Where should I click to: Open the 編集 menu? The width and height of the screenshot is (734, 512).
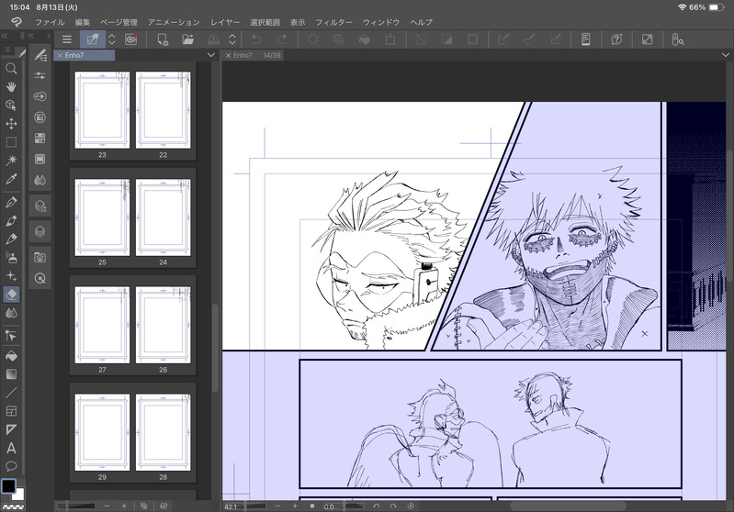(x=83, y=22)
